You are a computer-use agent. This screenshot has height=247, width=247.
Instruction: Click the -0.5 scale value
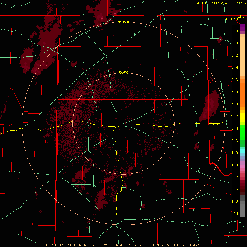point(234,189)
